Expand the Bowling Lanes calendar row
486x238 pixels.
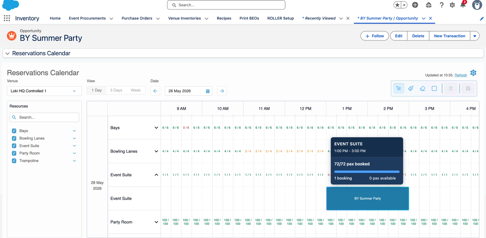(156, 151)
